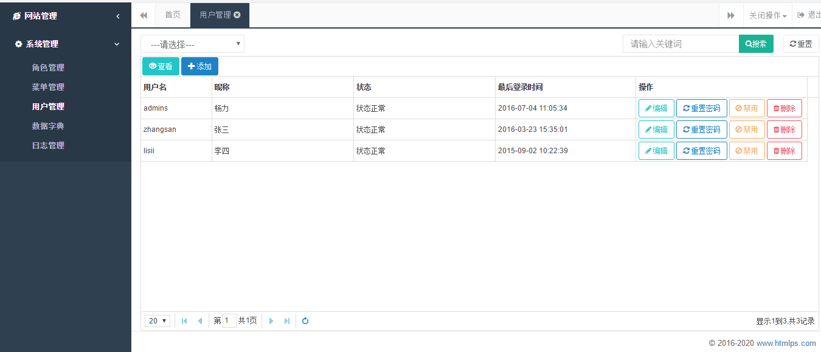The image size is (821, 352).
Task: Sort by the 用户名 column header
Action: click(176, 87)
